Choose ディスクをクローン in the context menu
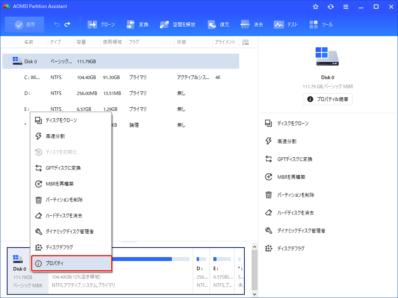 71,120
